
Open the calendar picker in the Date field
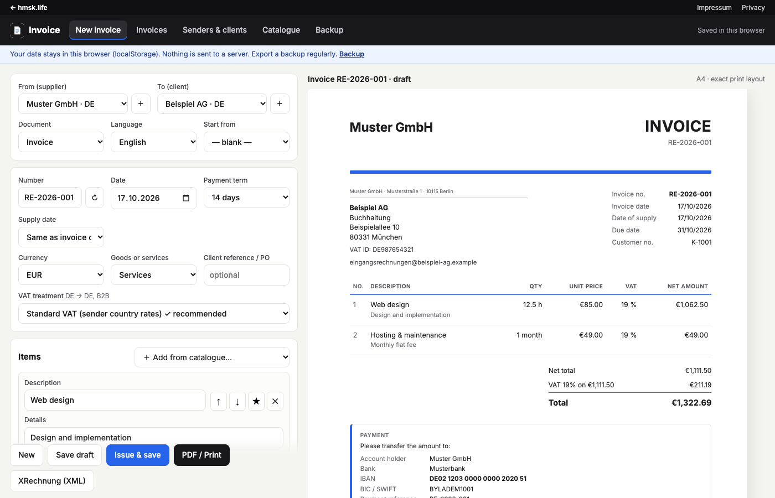click(186, 198)
